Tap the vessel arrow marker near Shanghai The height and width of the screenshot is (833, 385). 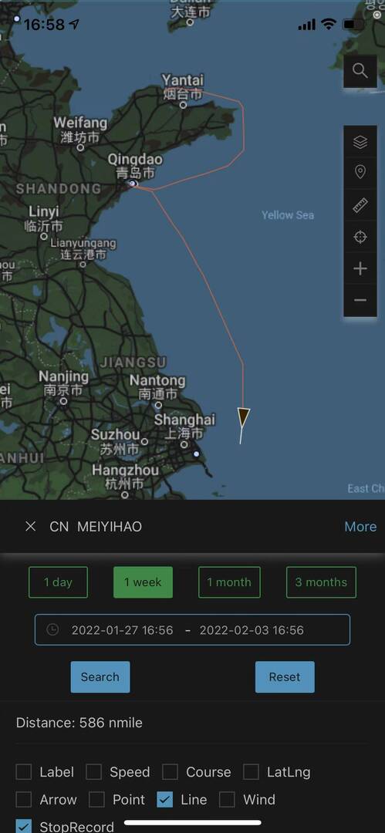pos(244,417)
